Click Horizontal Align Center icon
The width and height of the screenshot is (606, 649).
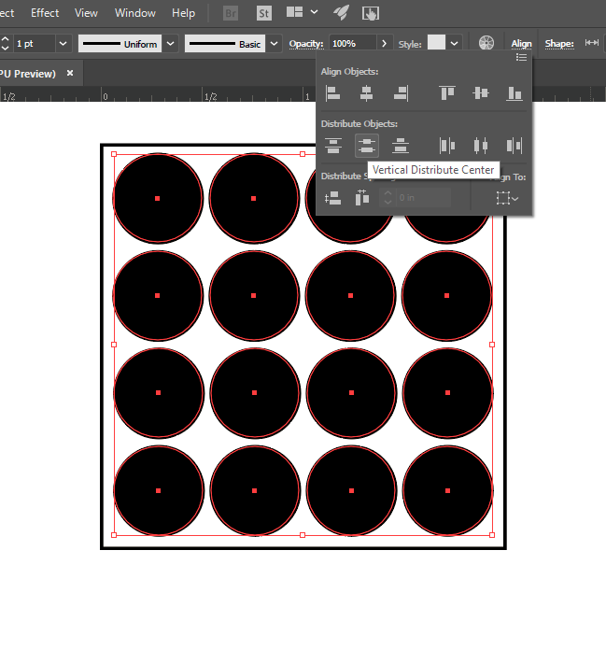[366, 92]
